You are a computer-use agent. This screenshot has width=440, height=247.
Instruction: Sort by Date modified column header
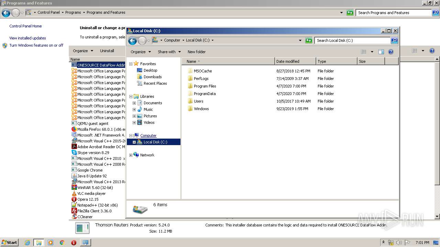click(x=295, y=61)
